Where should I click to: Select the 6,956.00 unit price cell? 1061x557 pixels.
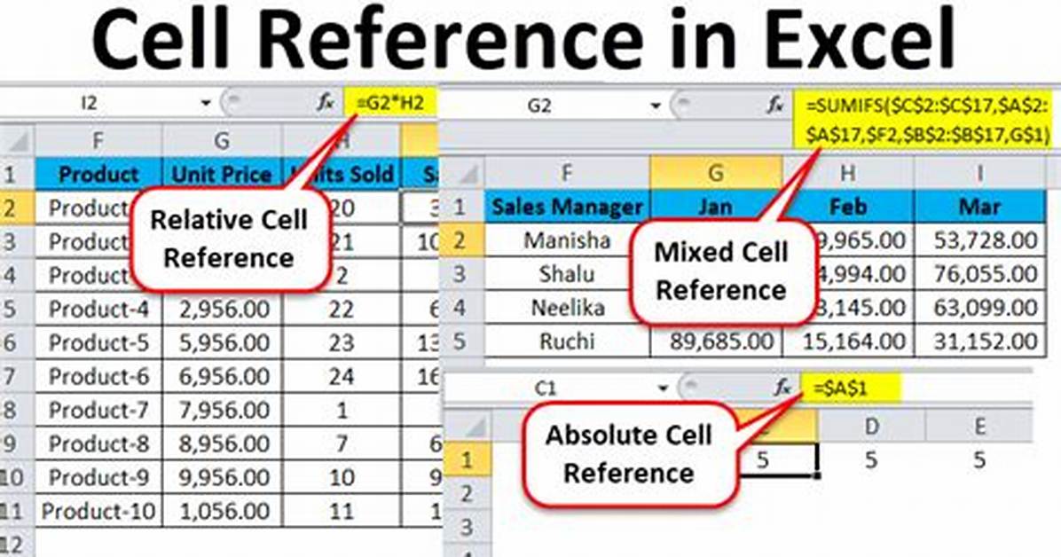coord(222,376)
